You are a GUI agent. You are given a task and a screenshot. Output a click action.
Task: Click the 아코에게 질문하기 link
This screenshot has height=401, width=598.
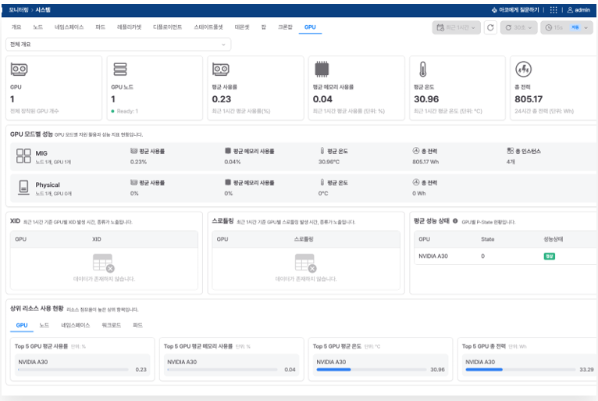pos(518,10)
